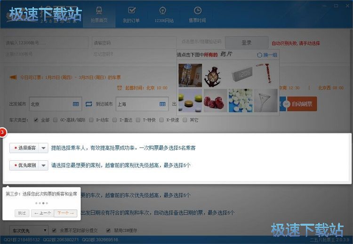The image size is (353, 244).
Task: Select the white tablets captcha image
Action: (x=240, y=101)
